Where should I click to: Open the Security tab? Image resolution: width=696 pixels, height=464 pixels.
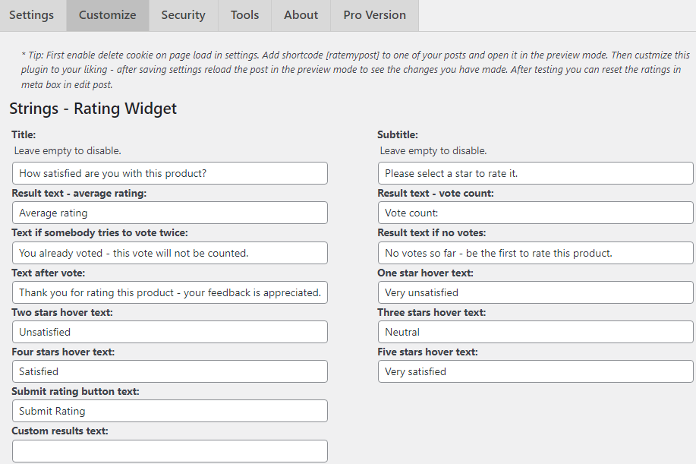pos(184,15)
